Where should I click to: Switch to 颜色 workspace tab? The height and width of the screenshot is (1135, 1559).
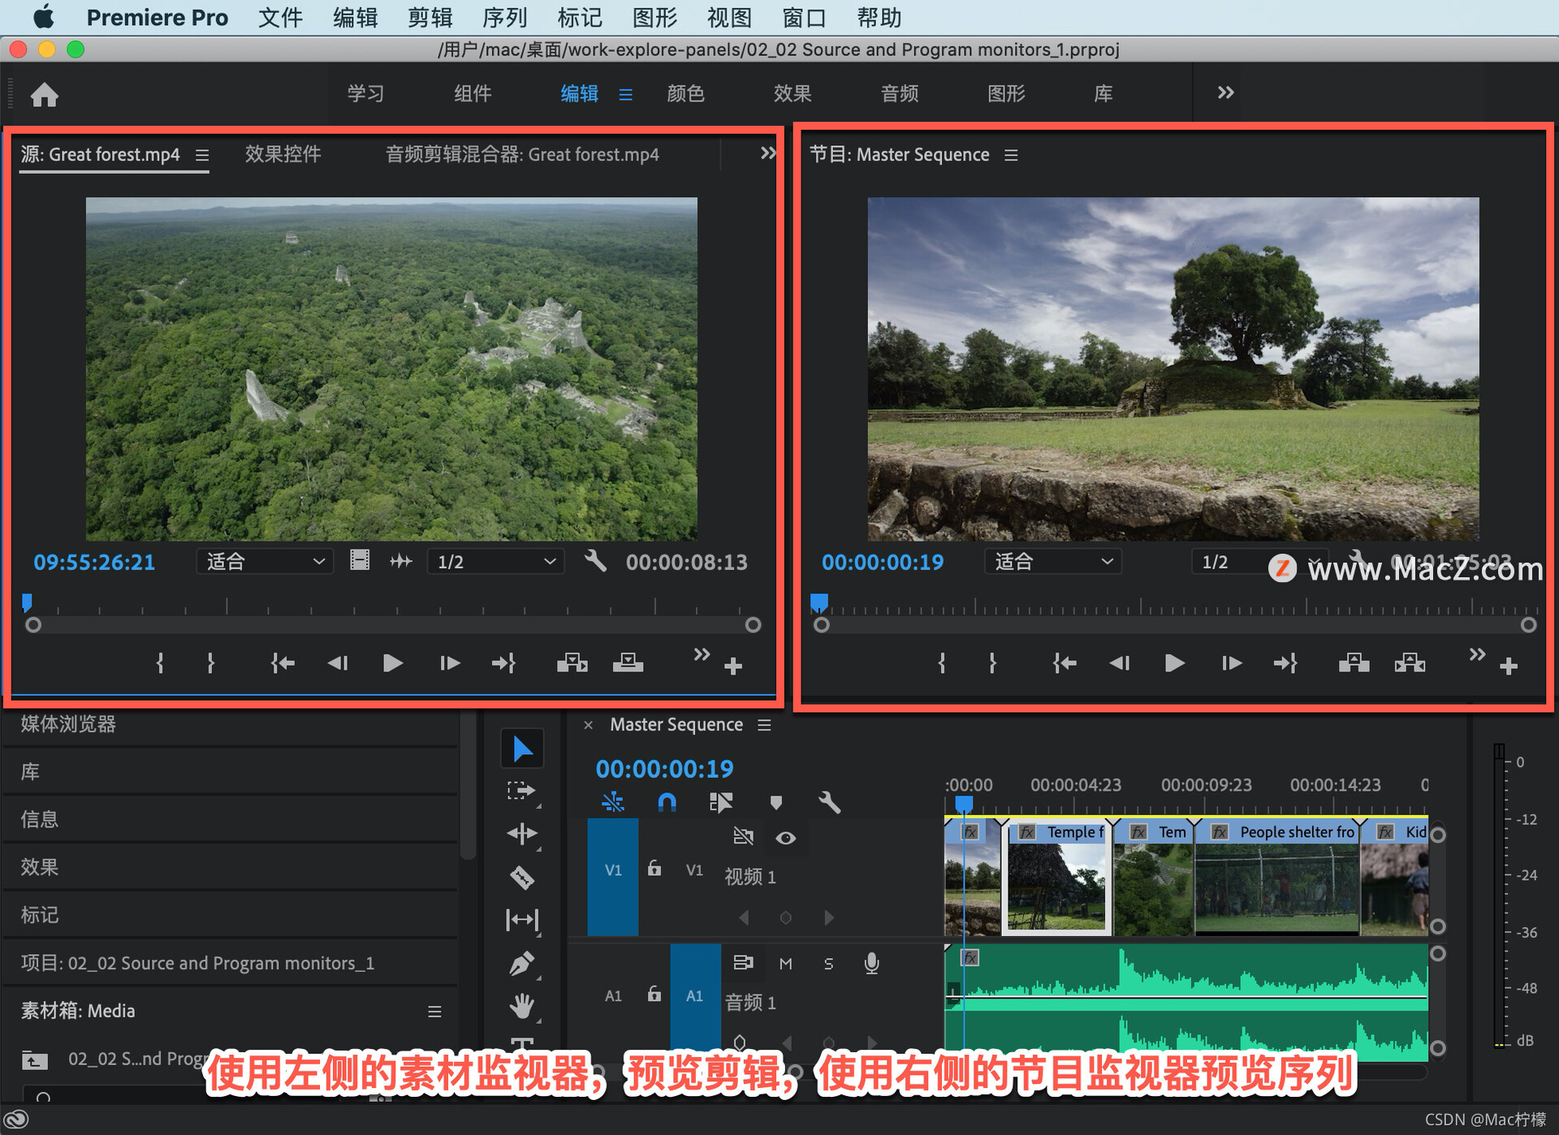point(685,93)
